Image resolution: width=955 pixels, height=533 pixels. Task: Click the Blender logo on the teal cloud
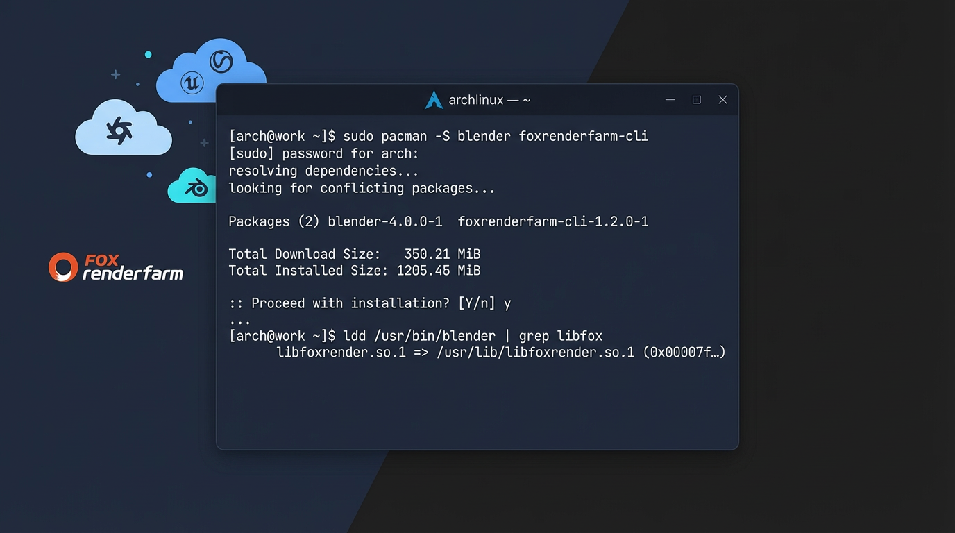(x=197, y=188)
